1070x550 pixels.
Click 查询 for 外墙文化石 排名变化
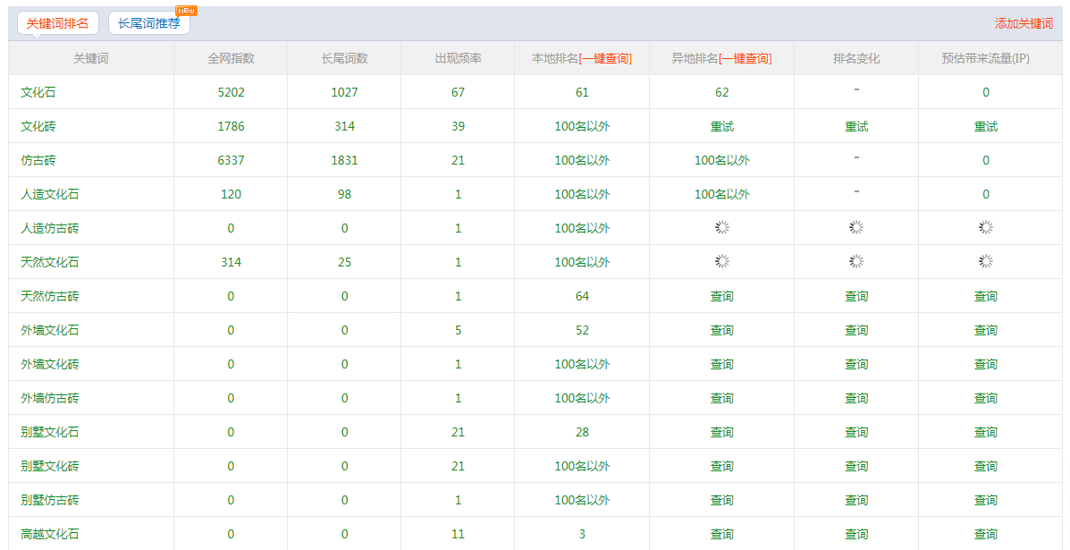coord(856,330)
